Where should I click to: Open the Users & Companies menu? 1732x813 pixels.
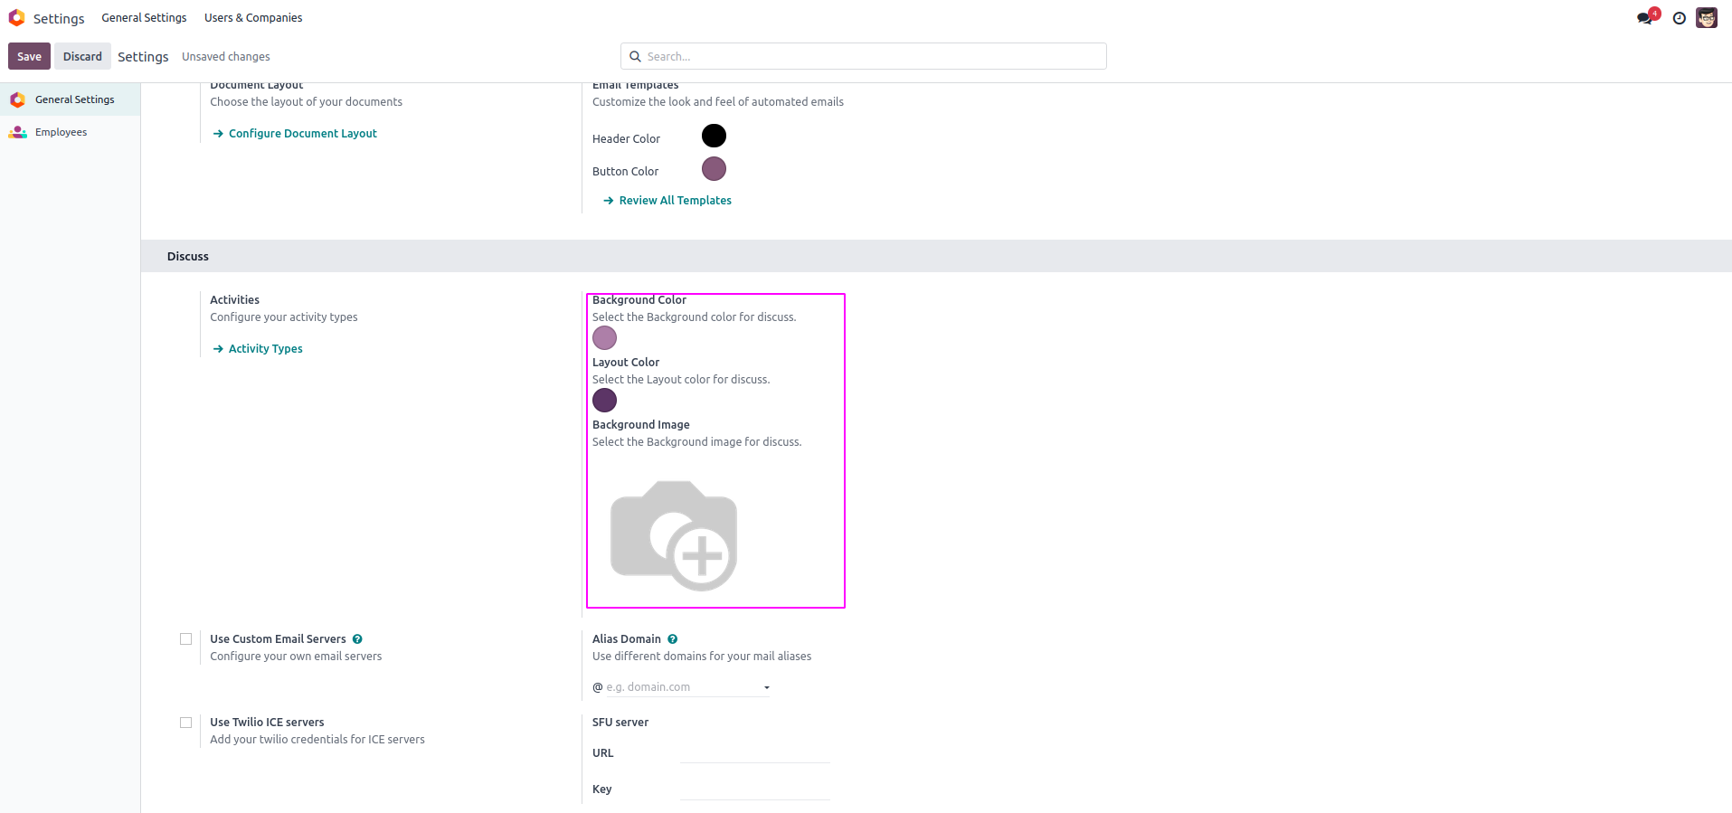pyautogui.click(x=253, y=18)
